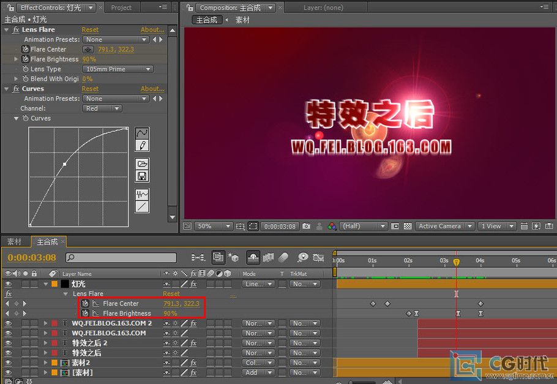
Task: Select the Layer: (none) panel tab
Action: tap(323, 7)
